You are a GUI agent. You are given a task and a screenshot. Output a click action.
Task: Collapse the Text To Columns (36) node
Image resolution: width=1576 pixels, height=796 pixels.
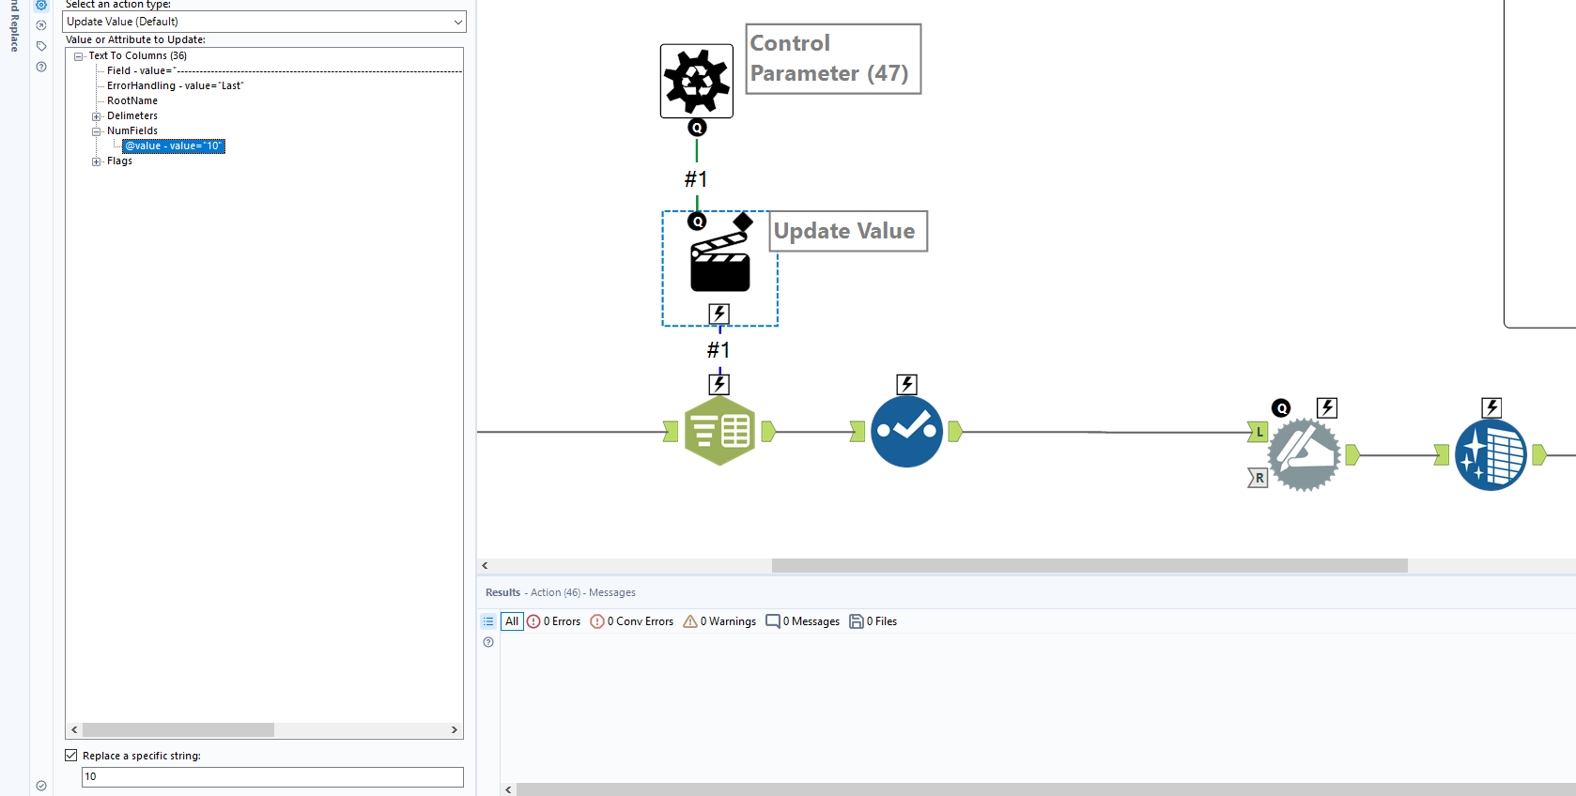pyautogui.click(x=79, y=56)
